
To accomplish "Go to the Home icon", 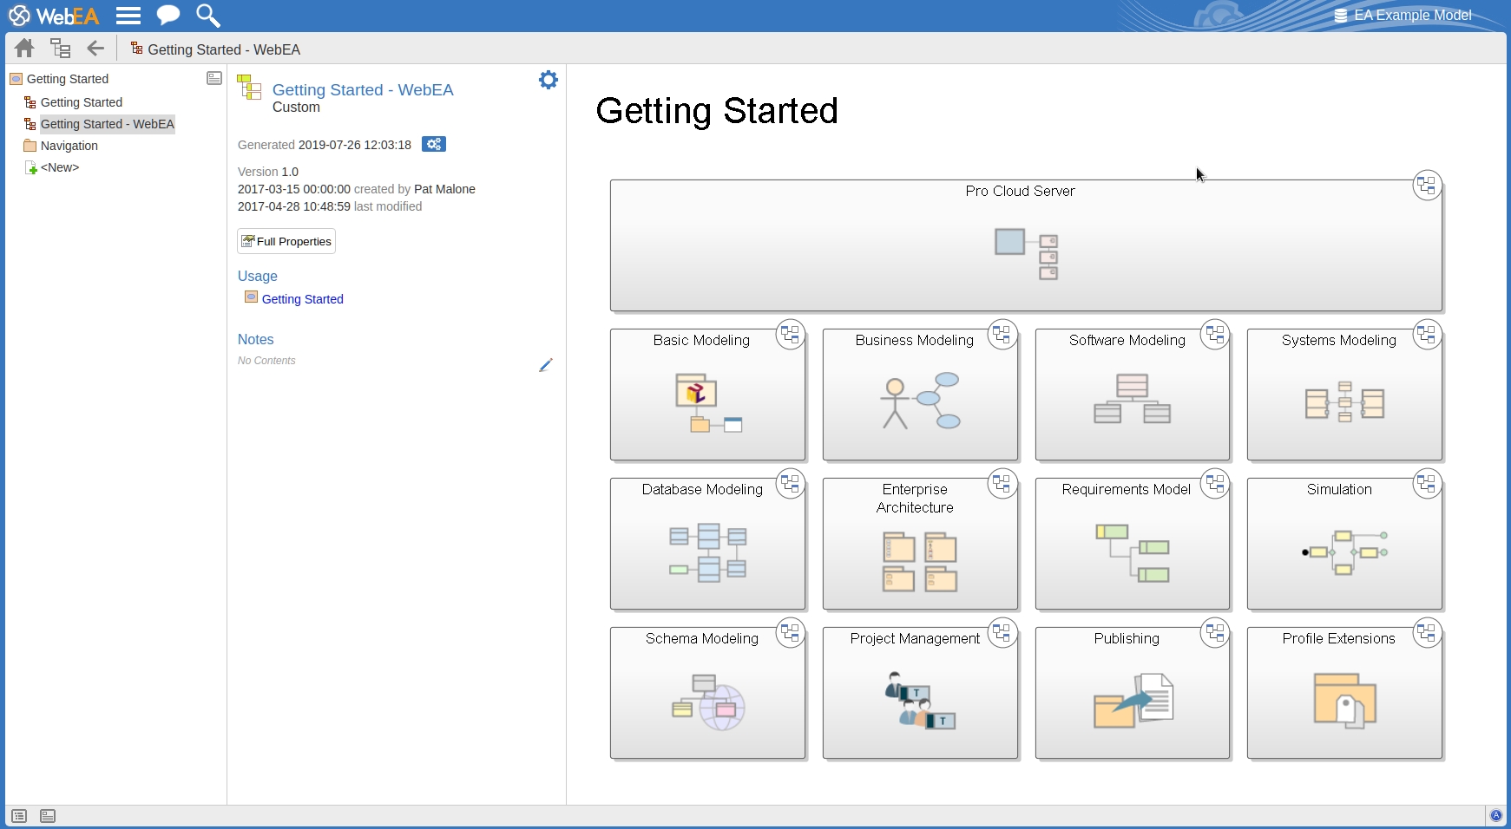I will pos(24,49).
